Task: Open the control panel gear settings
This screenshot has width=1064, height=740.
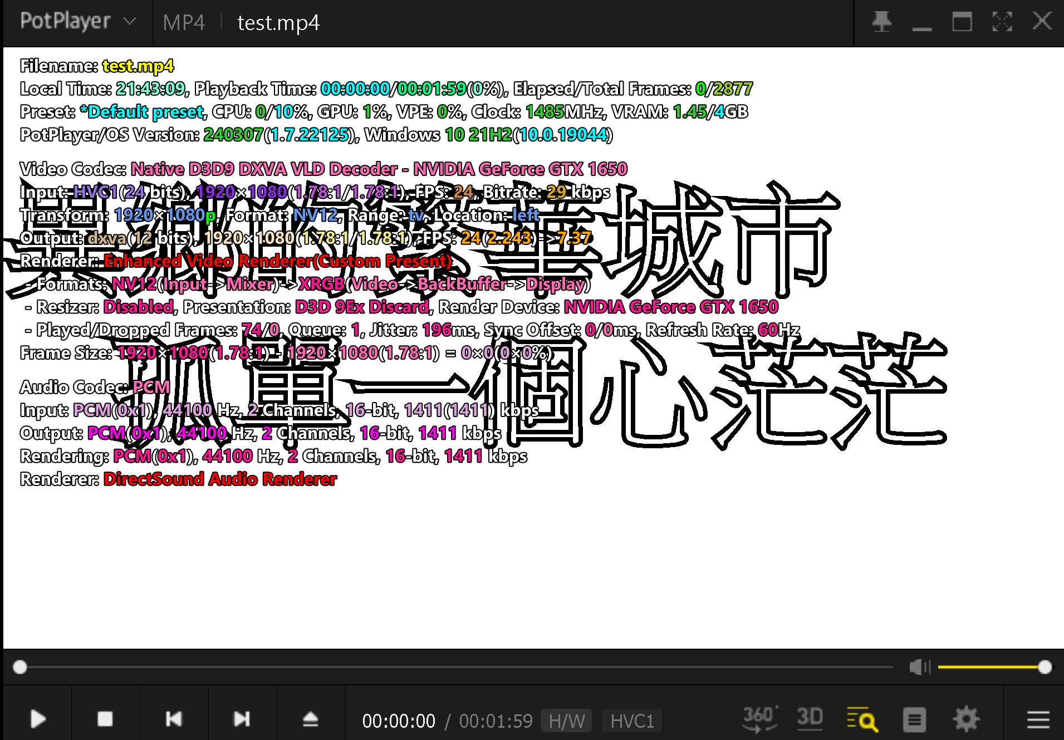Action: (x=966, y=719)
